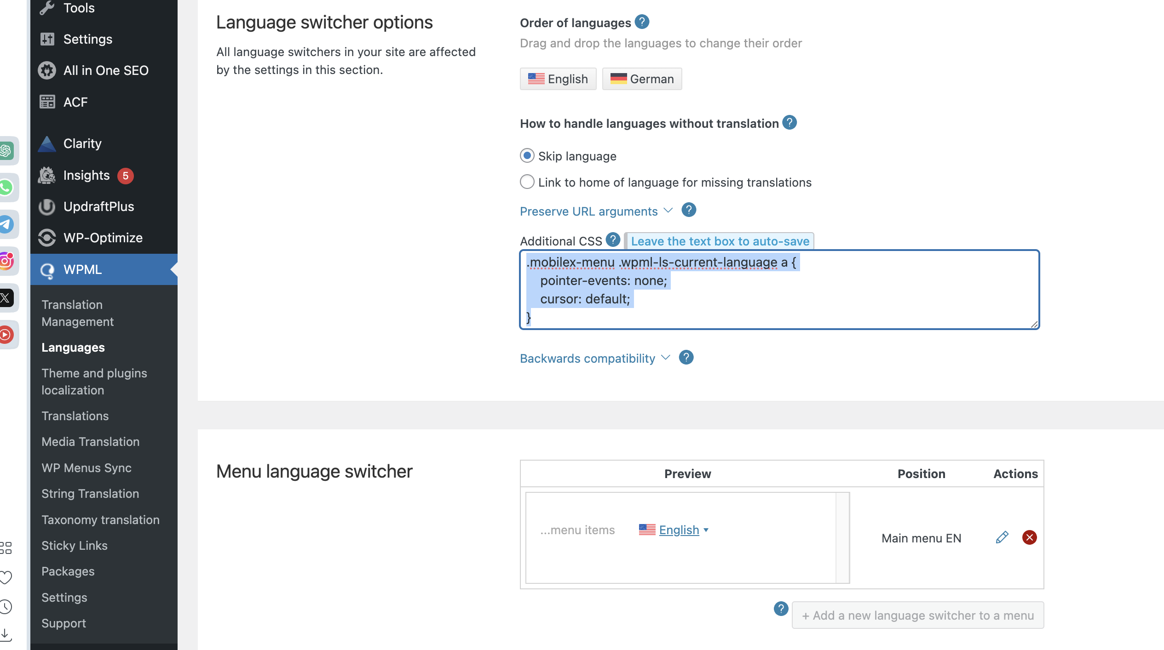Click the ACF table icon
The image size is (1164, 650).
(x=47, y=102)
